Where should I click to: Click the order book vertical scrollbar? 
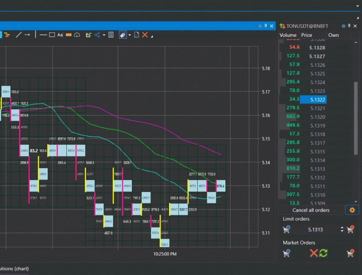point(355,118)
